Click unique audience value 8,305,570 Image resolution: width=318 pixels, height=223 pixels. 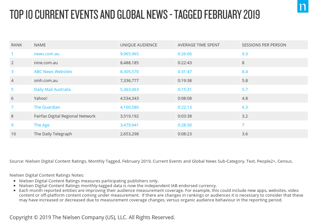click(129, 72)
